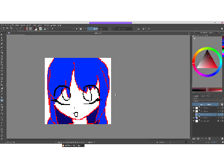Delete layer with the trash icon

click(223, 139)
